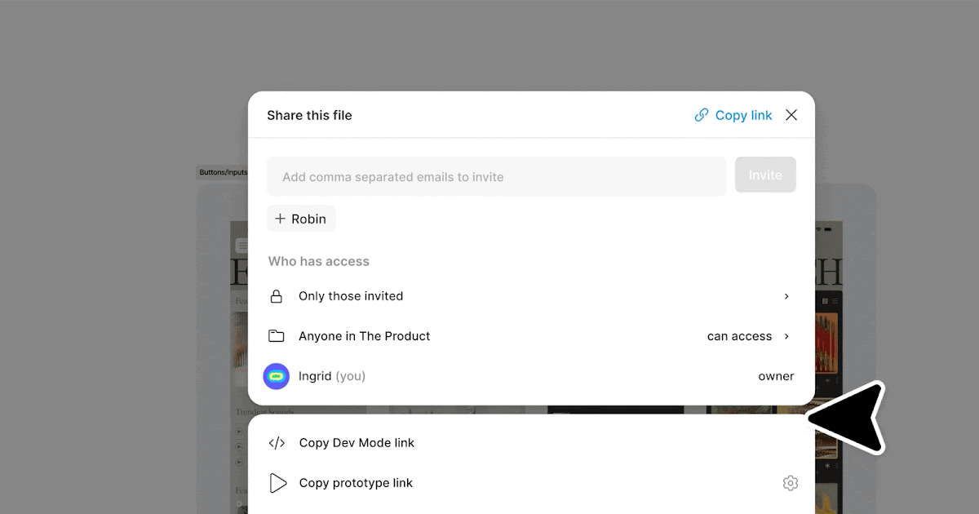Click Copy Dev Mode link
Screen dimensions: 979x514
(x=358, y=442)
